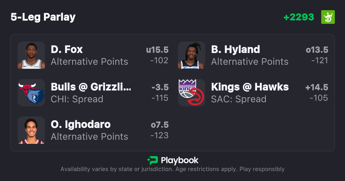Click D. Fox player headshot
This screenshot has width=345, height=181.
pos(31,55)
